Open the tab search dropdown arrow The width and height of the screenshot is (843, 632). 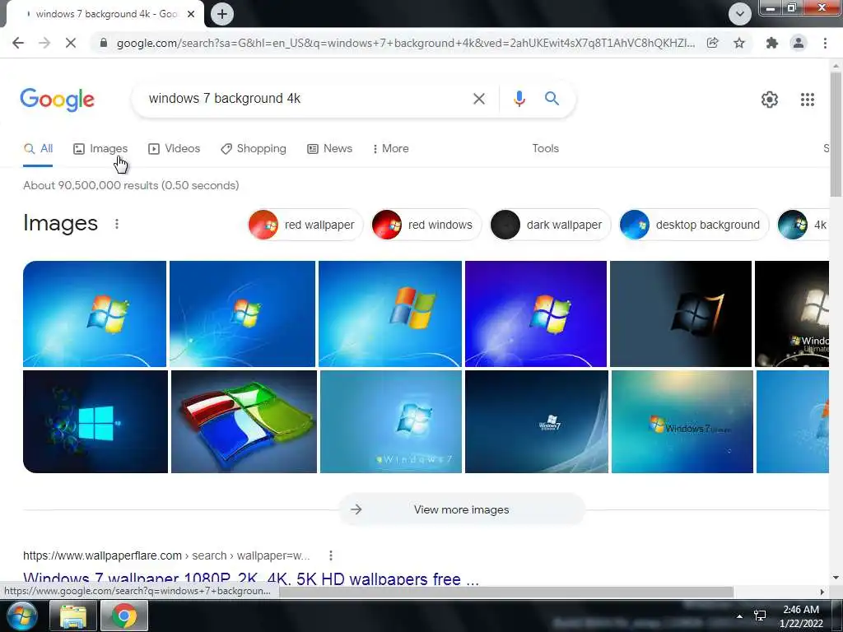tap(740, 14)
